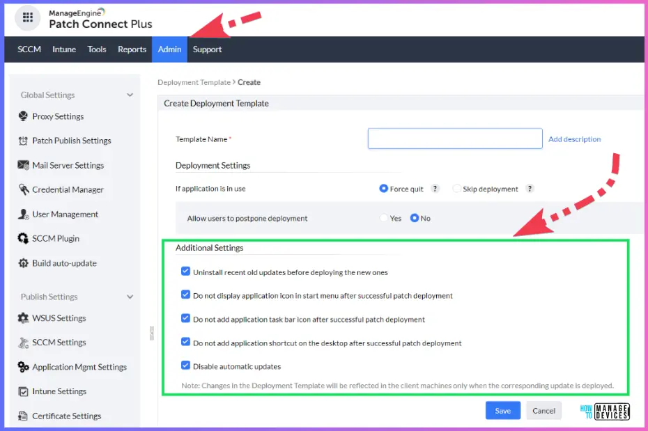Open Application Mgmt Settings in sidebar
648x431 pixels.
(79, 367)
